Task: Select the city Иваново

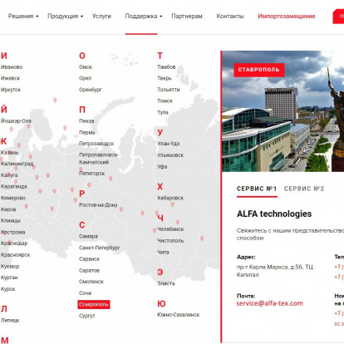Action: pyautogui.click(x=12, y=67)
